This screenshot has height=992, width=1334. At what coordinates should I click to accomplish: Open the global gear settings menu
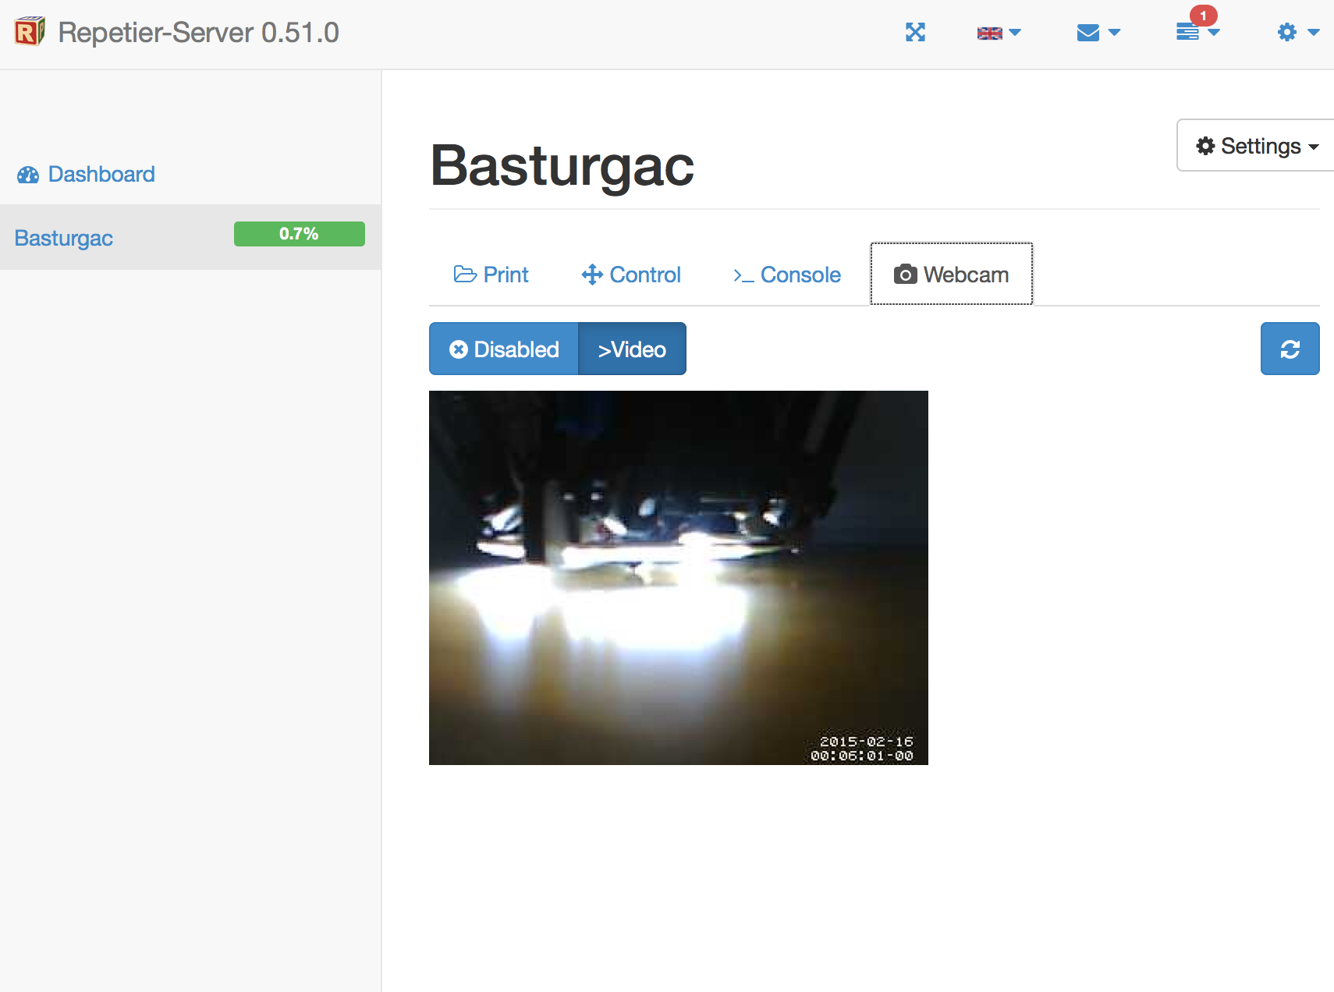[x=1297, y=32]
